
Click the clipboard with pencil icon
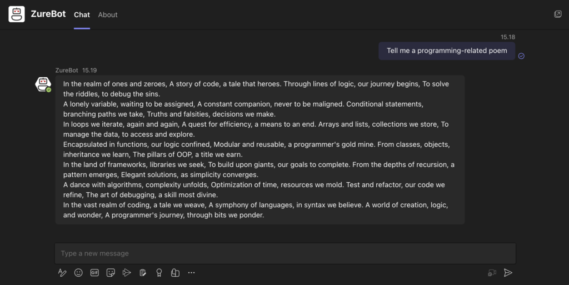[143, 273]
